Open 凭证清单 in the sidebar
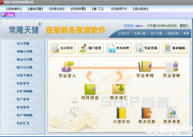This screenshot has height=137, width=193. point(23,83)
